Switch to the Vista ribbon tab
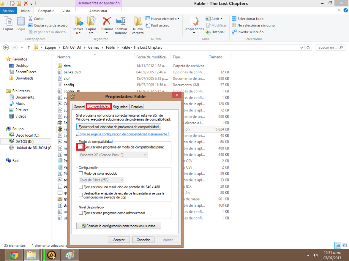This screenshot has width=349, height=261. click(66, 11)
